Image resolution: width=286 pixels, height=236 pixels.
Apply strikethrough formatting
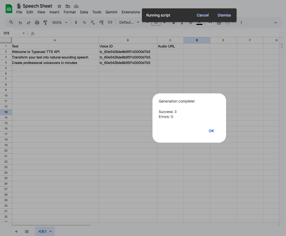click(x=191, y=23)
